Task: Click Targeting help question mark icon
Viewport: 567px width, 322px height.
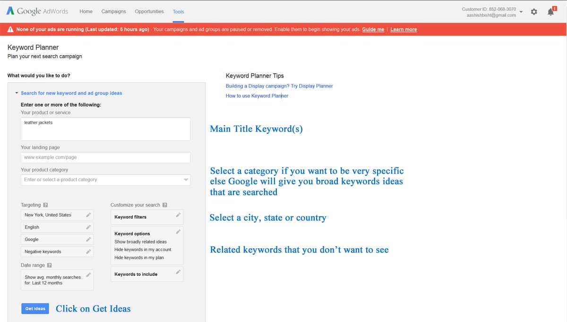Action: pyautogui.click(x=45, y=205)
